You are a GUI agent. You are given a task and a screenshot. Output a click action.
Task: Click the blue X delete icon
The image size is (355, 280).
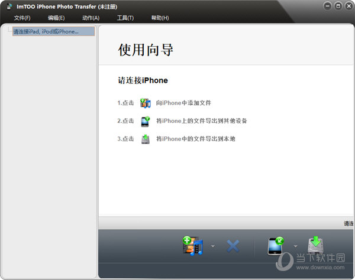[x=233, y=246]
